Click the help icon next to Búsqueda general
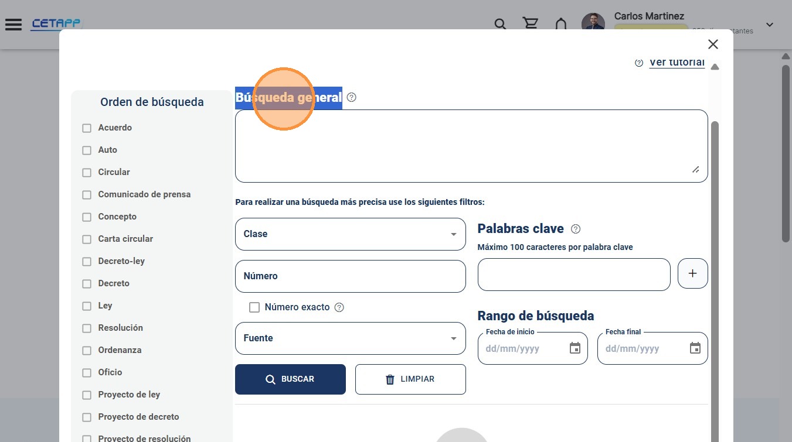 (351, 97)
